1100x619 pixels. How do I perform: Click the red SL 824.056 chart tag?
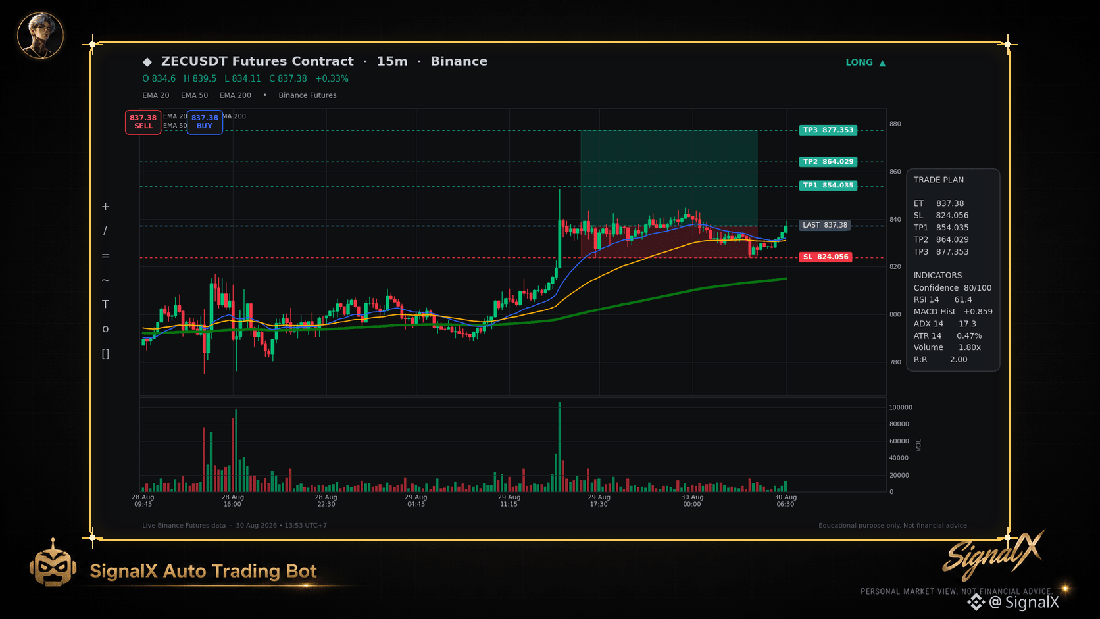pyautogui.click(x=826, y=257)
